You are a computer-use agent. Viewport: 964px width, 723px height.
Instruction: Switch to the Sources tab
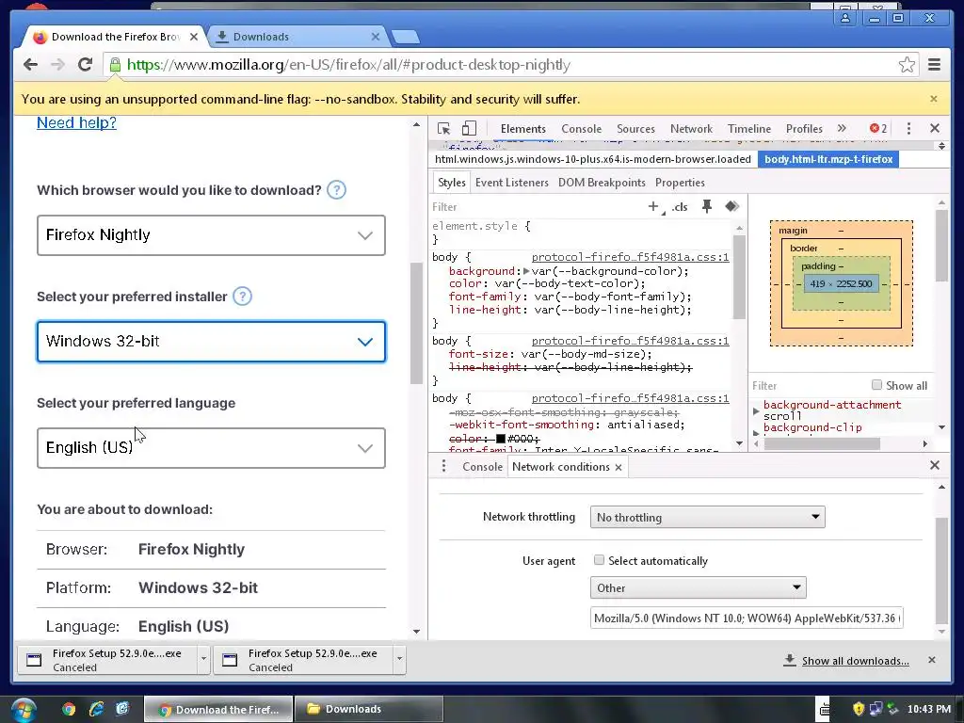(635, 128)
